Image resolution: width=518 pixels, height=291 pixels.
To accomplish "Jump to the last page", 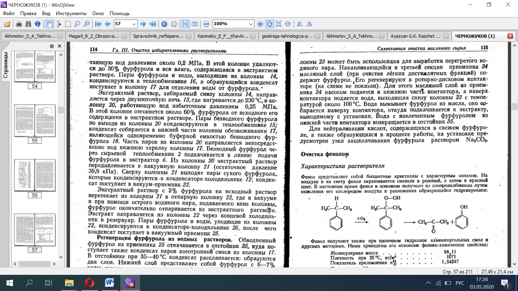I will click(153, 24).
